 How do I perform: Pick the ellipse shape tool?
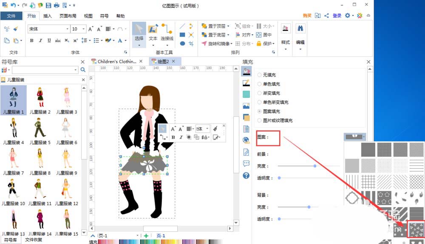coord(182,43)
